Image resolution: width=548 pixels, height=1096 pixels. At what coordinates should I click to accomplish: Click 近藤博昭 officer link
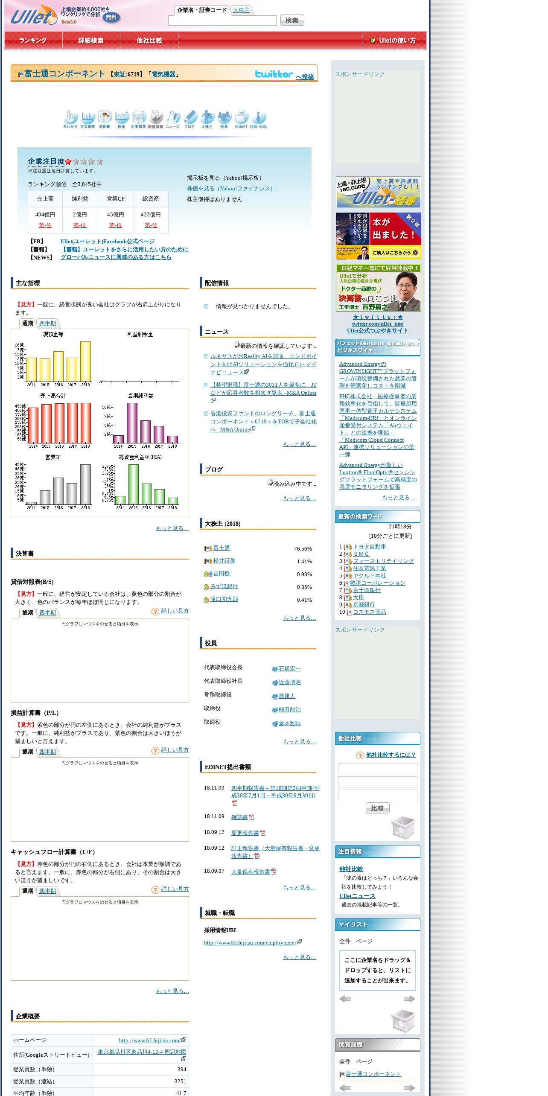[290, 682]
